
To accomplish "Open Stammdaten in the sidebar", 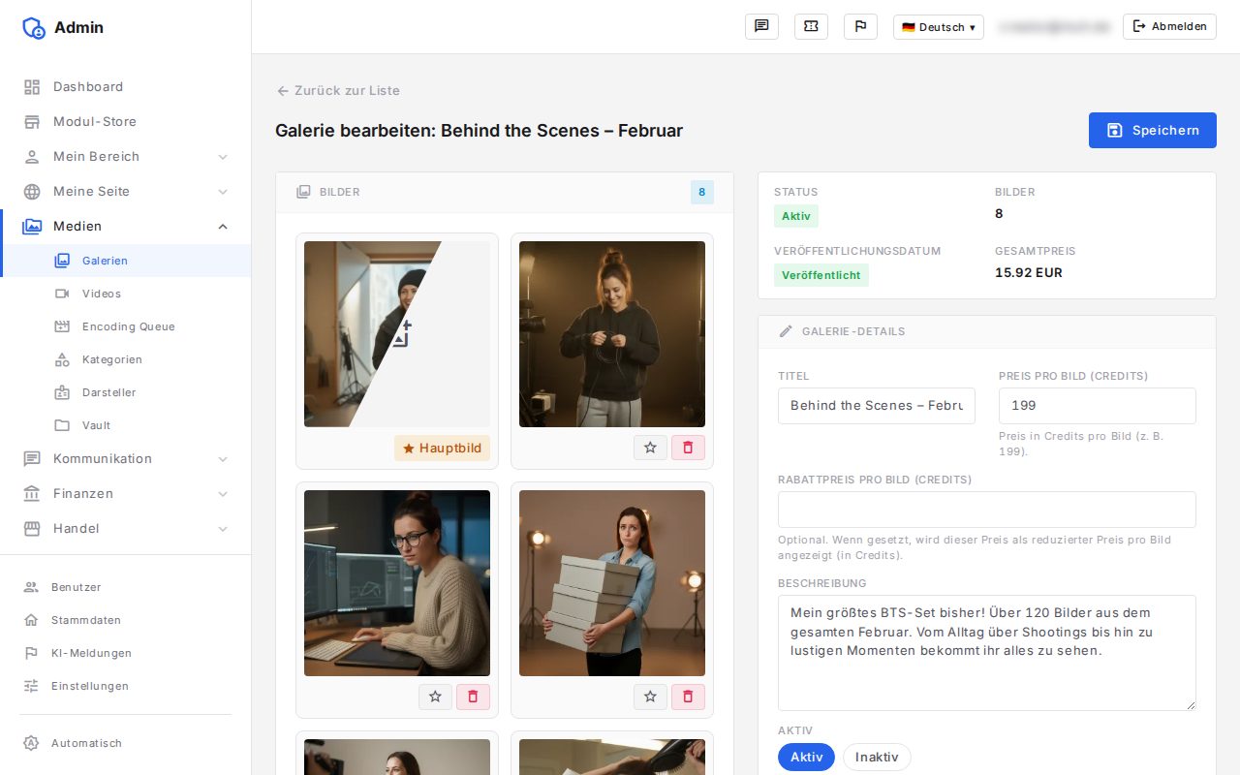I will [x=125, y=620].
